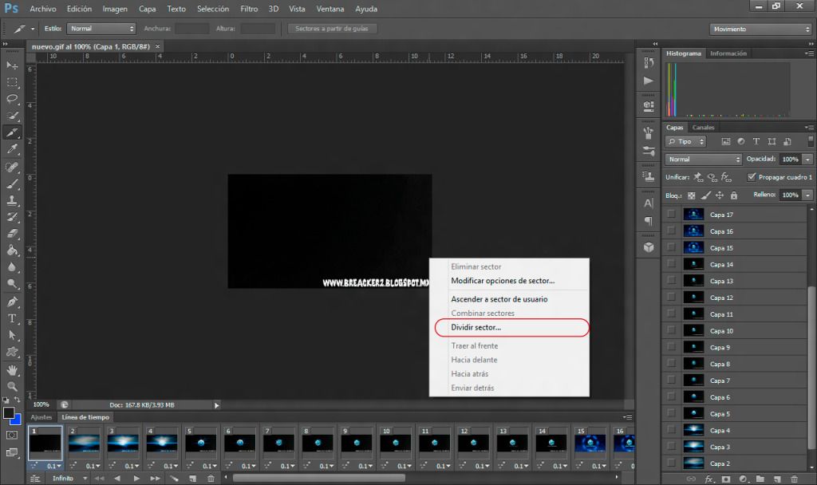This screenshot has width=817, height=485.
Task: Click the new group folder icon
Action: [760, 479]
